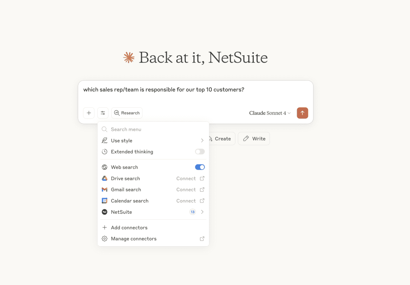The image size is (410, 285).
Task: Choose Create from the quick actions
Action: click(220, 138)
